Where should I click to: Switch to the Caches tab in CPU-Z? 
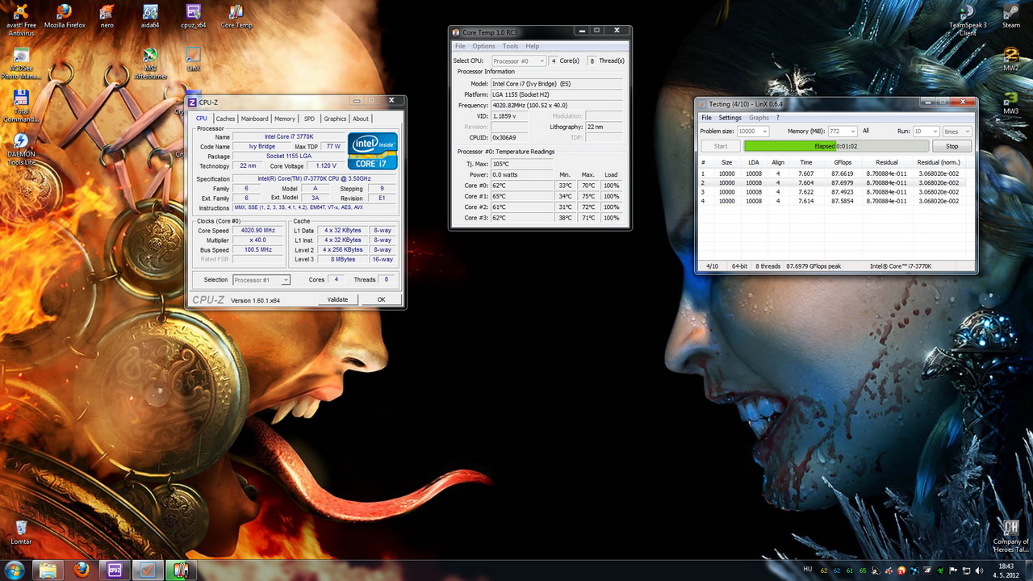225,119
